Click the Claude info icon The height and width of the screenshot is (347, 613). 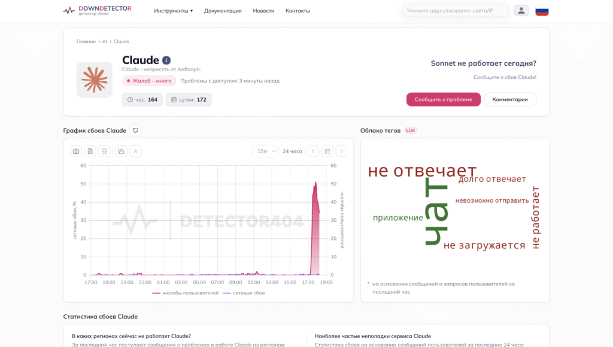[x=166, y=60]
